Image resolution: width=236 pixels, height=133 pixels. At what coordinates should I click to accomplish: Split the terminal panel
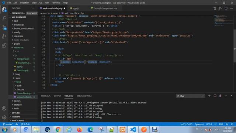click(x=215, y=96)
